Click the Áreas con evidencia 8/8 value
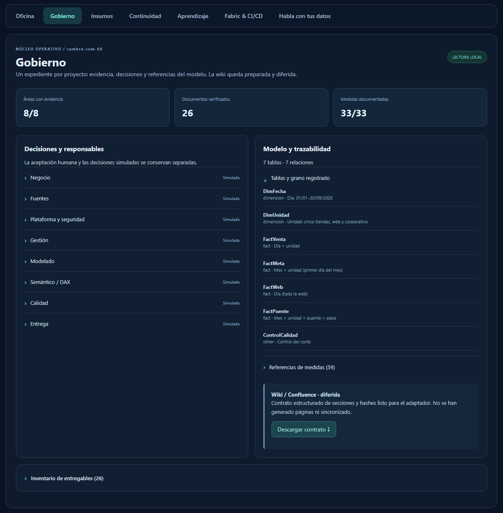503x513 pixels. pos(31,113)
